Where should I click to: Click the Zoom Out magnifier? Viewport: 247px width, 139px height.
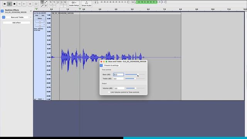coord(54,2)
